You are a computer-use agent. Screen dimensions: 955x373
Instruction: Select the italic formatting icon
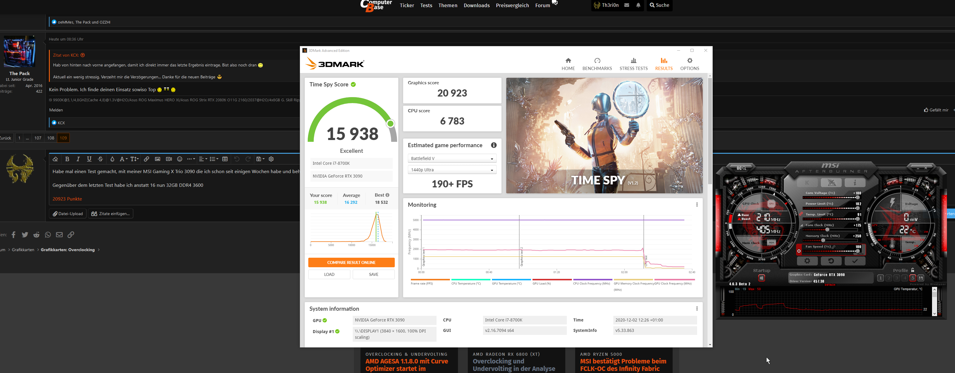coord(78,159)
